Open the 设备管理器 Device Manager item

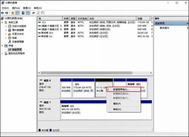click(18, 42)
